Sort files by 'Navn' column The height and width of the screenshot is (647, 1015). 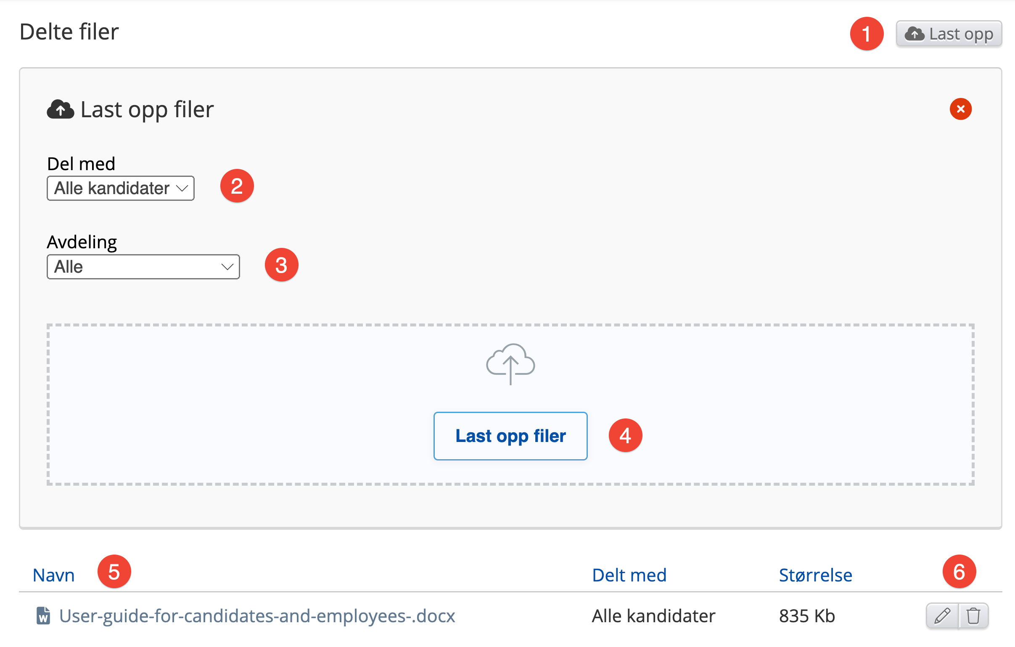[53, 575]
